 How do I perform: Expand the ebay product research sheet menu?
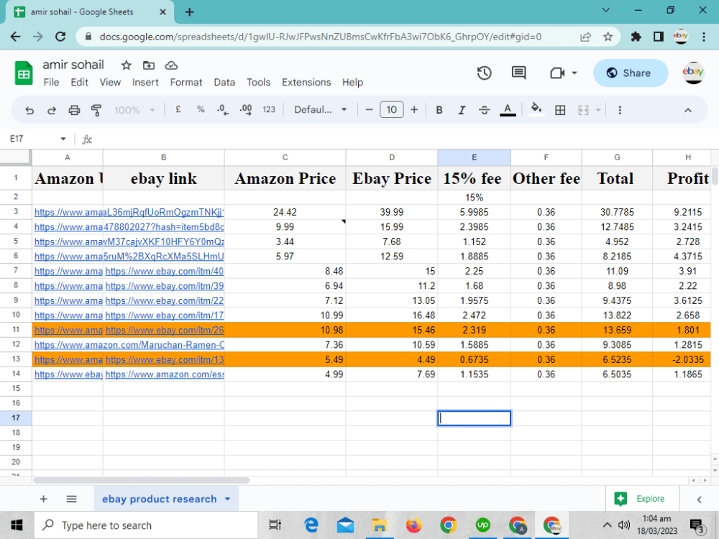coord(228,499)
